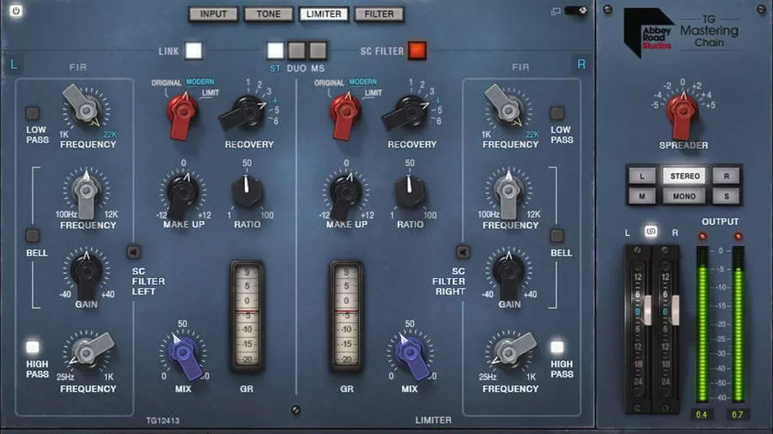Toggle the plugin power button
The image size is (773, 434).
(x=15, y=10)
